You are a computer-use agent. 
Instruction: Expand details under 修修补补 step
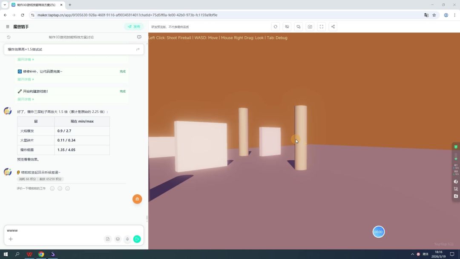tap(26, 79)
